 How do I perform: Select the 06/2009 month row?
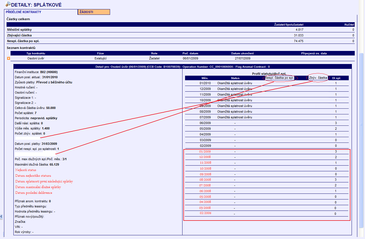click(x=267, y=123)
